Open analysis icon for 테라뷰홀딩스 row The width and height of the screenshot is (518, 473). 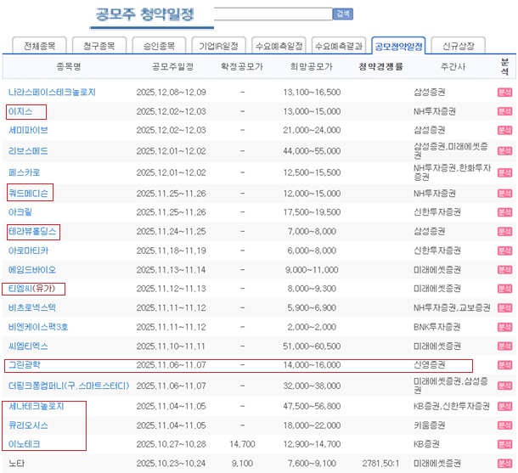504,232
